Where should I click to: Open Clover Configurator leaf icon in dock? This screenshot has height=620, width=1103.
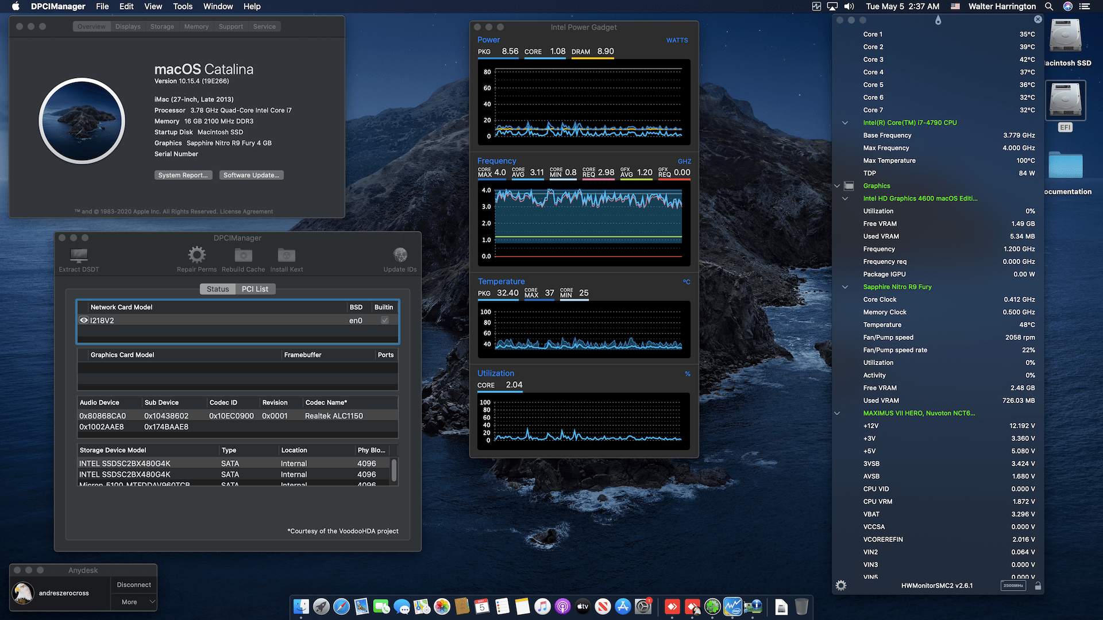712,606
